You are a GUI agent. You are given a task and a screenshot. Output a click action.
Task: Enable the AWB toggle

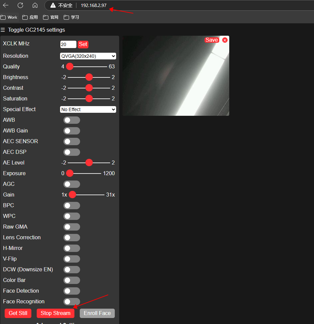(72, 120)
